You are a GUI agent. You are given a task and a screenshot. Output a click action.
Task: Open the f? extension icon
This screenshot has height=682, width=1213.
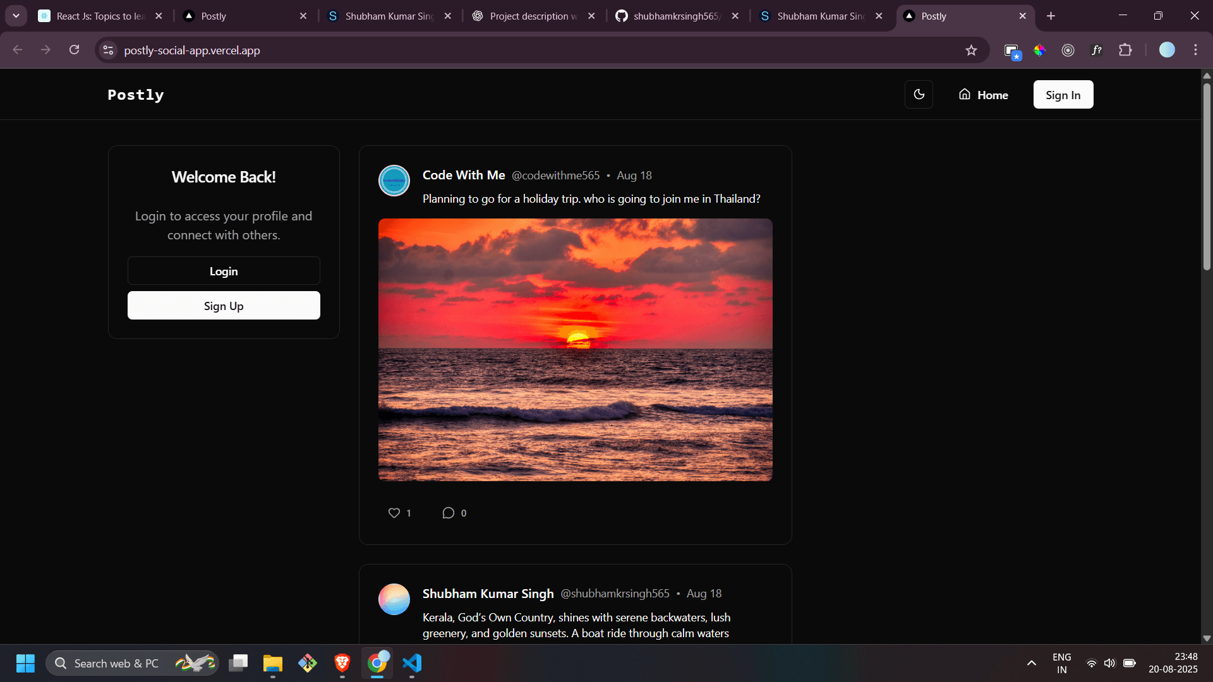pyautogui.click(x=1097, y=50)
